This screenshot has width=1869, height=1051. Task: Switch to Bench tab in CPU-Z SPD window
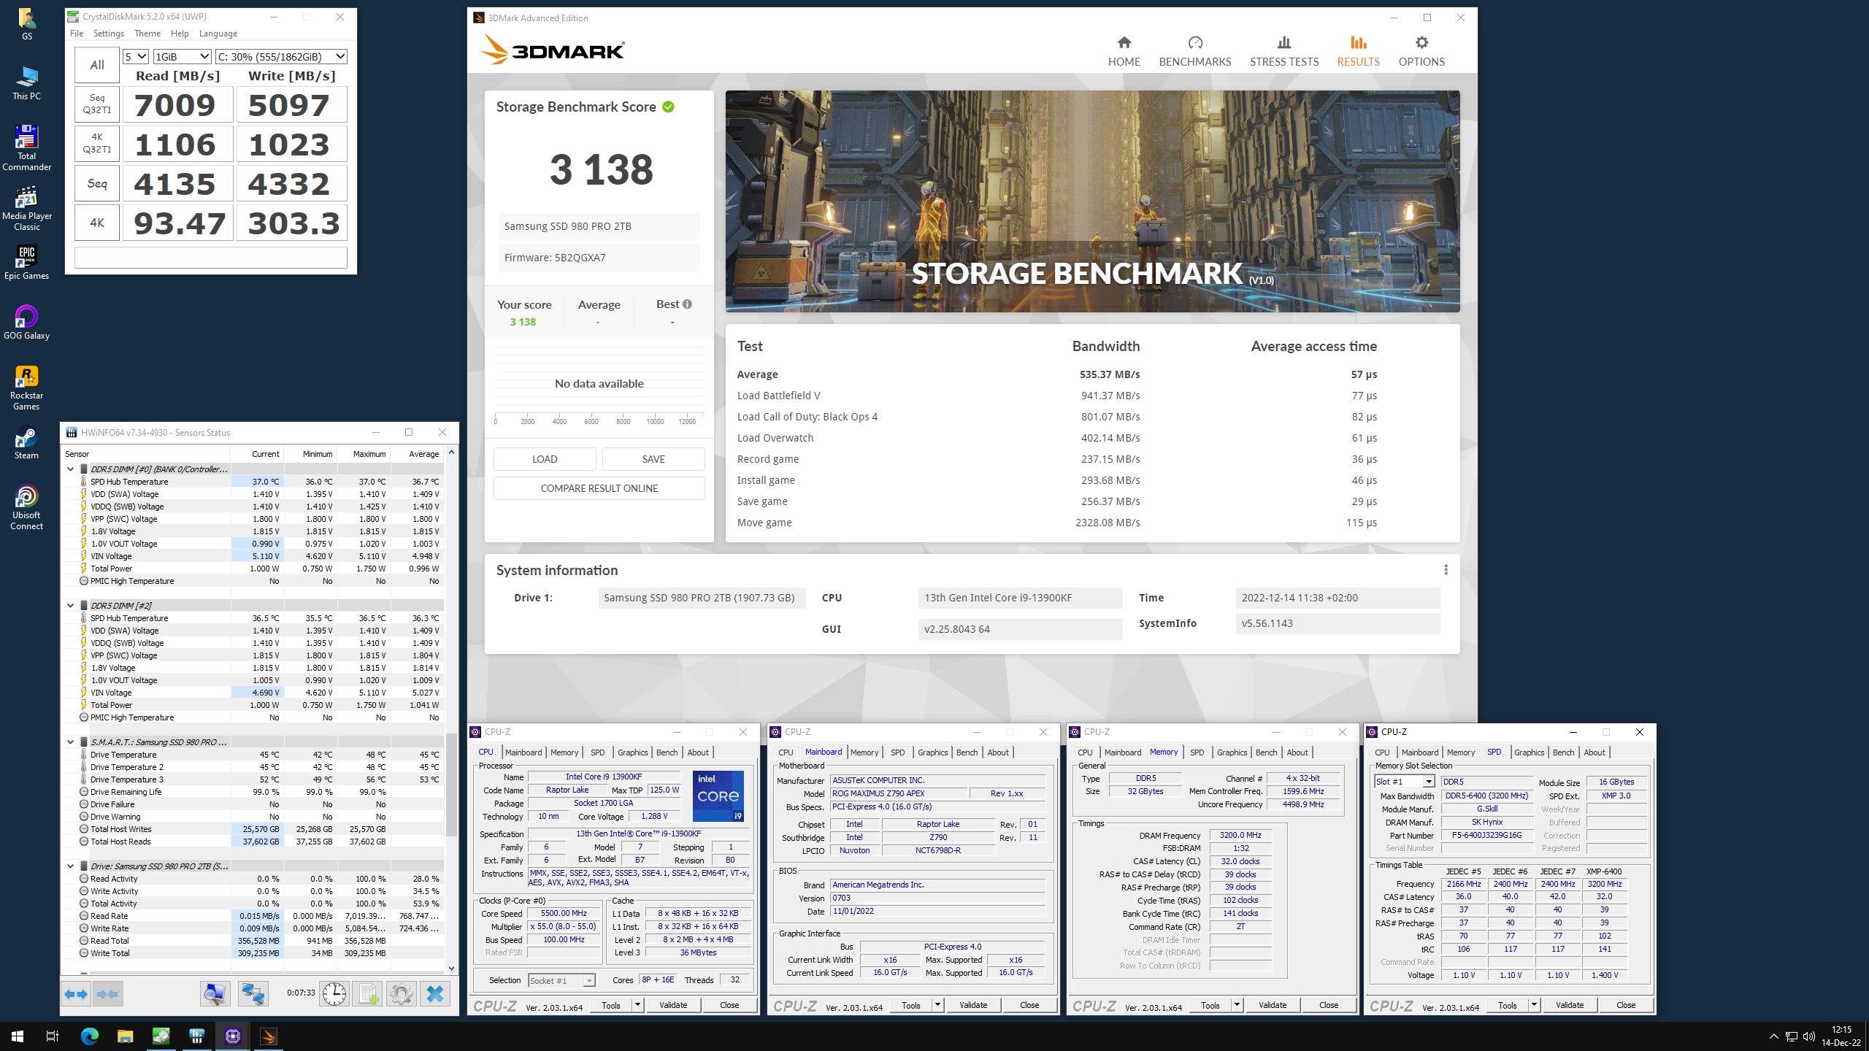click(1563, 752)
